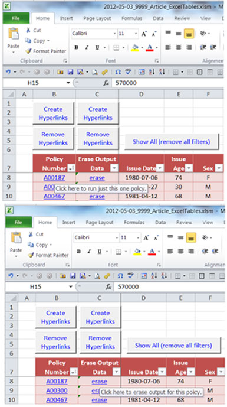The width and height of the screenshot is (227, 407).
Task: Toggle Underline in the top window
Action: (x=97, y=47)
